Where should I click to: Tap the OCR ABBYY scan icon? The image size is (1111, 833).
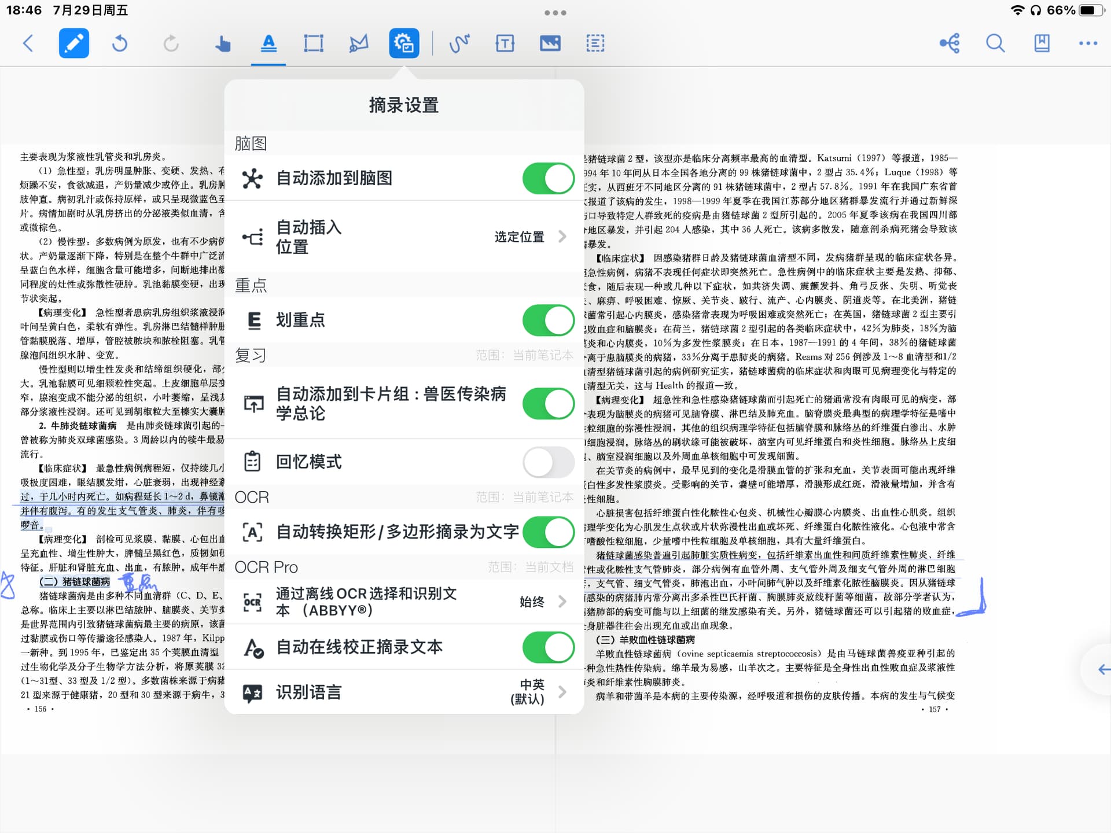click(252, 602)
